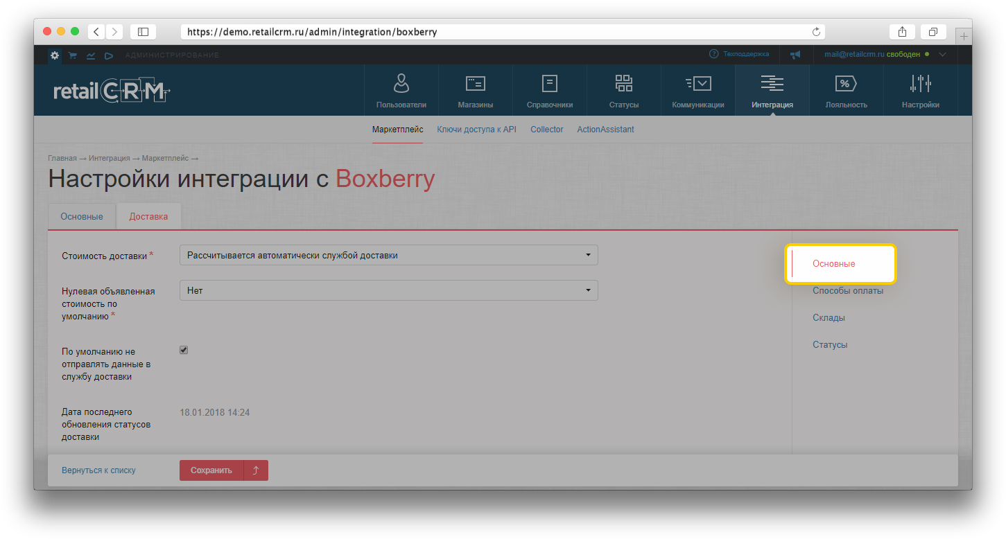
Task: Click the 'свободен' status text
Action: [x=903, y=54]
